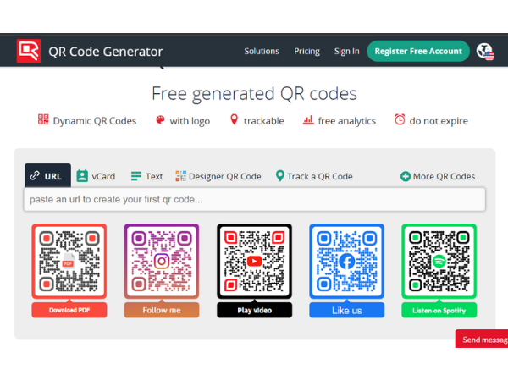Click the location pin beside trackable

point(234,119)
